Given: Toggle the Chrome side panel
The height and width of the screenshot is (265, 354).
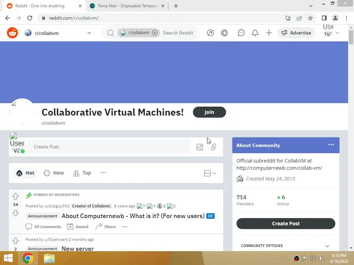Looking at the screenshot, I should point(324,18).
